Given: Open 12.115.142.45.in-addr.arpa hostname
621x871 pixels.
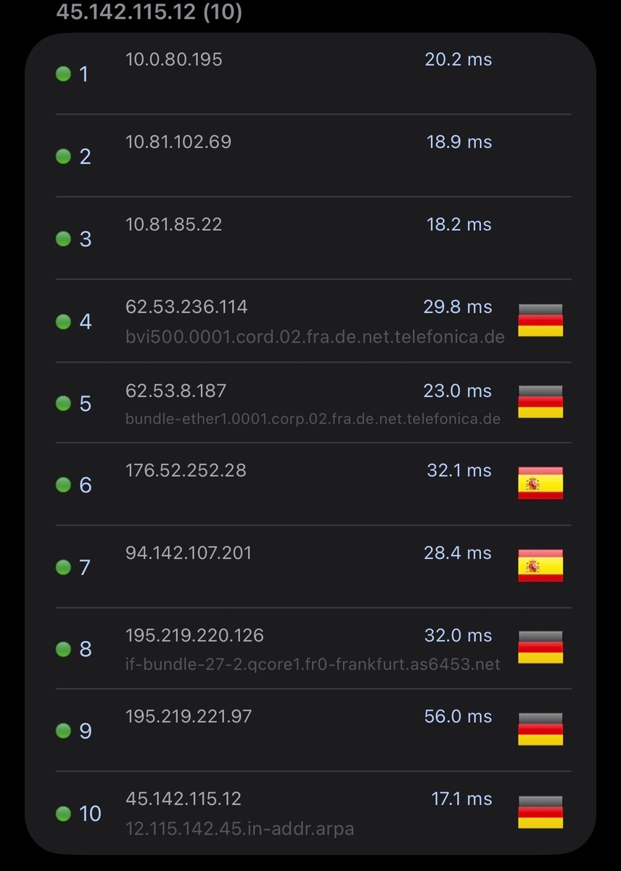Looking at the screenshot, I should [240, 828].
